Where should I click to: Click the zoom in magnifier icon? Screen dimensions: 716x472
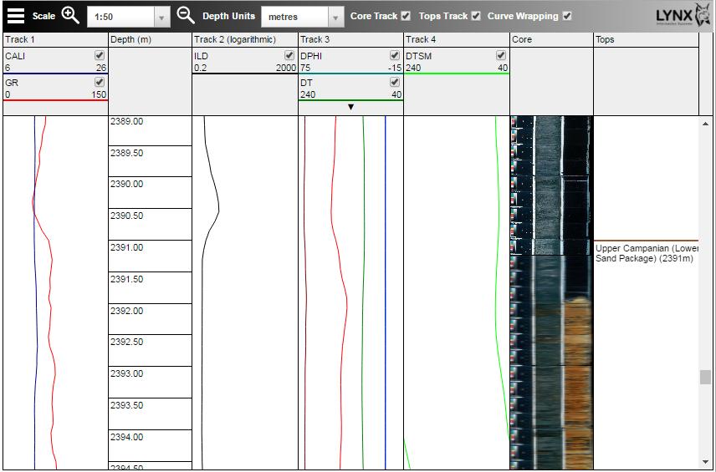[x=70, y=16]
